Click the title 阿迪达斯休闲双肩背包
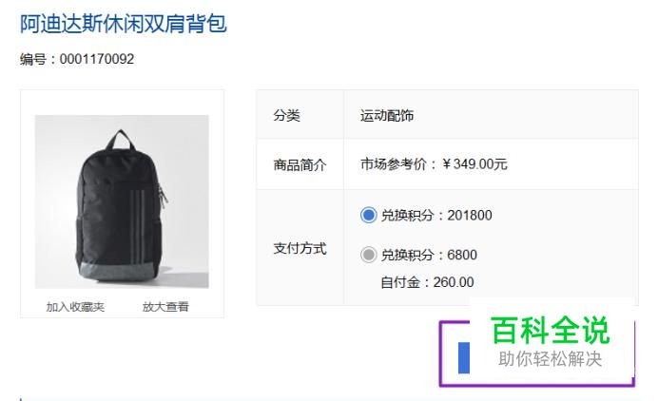Screen dimensions: 658x401 coord(124,24)
